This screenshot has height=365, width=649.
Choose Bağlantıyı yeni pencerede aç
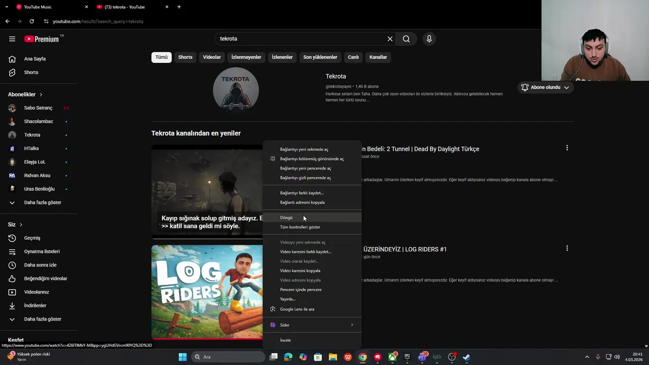coord(312,168)
